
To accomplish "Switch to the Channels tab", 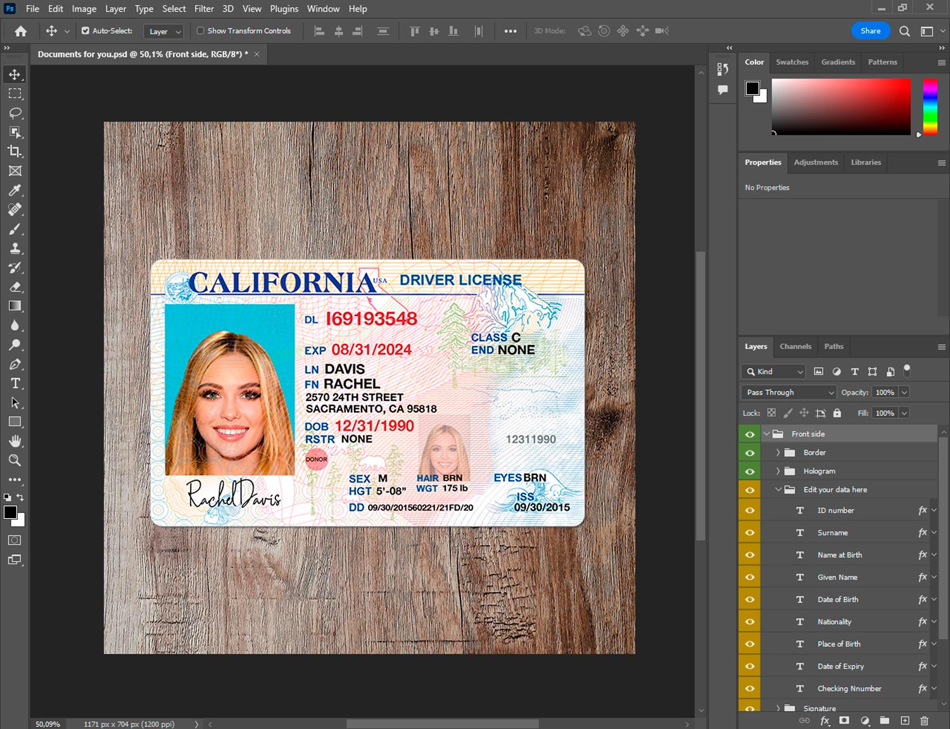I will (x=795, y=346).
